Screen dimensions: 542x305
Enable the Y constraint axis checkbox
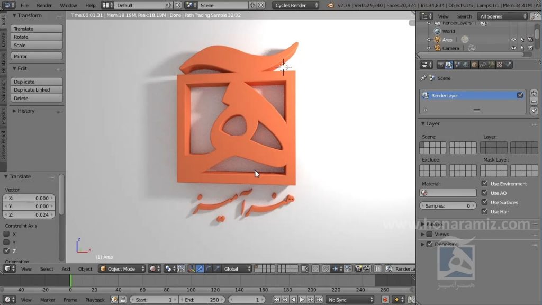point(6,242)
